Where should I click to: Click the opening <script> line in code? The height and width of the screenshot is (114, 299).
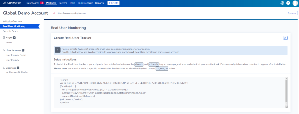point(64,80)
